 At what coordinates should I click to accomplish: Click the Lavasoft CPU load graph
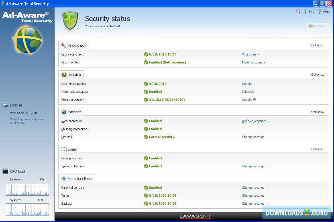tap(27, 189)
